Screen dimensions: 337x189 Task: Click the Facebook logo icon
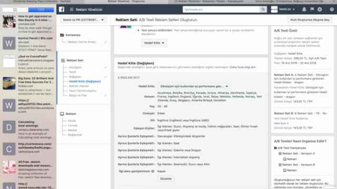tap(62, 9)
